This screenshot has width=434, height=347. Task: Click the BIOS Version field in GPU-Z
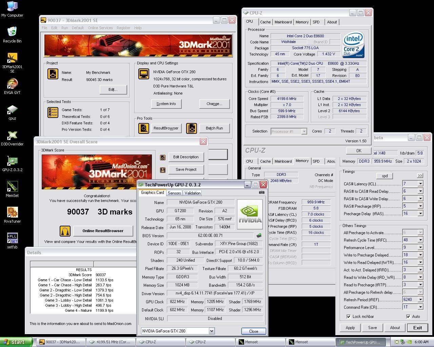[210, 236]
